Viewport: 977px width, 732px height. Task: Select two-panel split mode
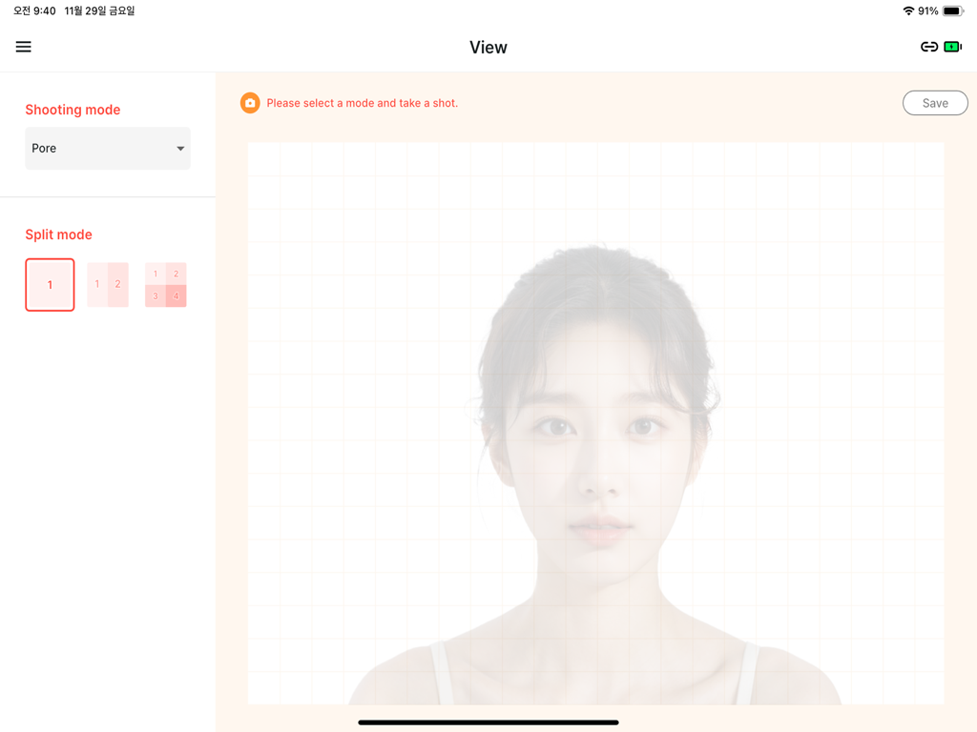pyautogui.click(x=108, y=285)
